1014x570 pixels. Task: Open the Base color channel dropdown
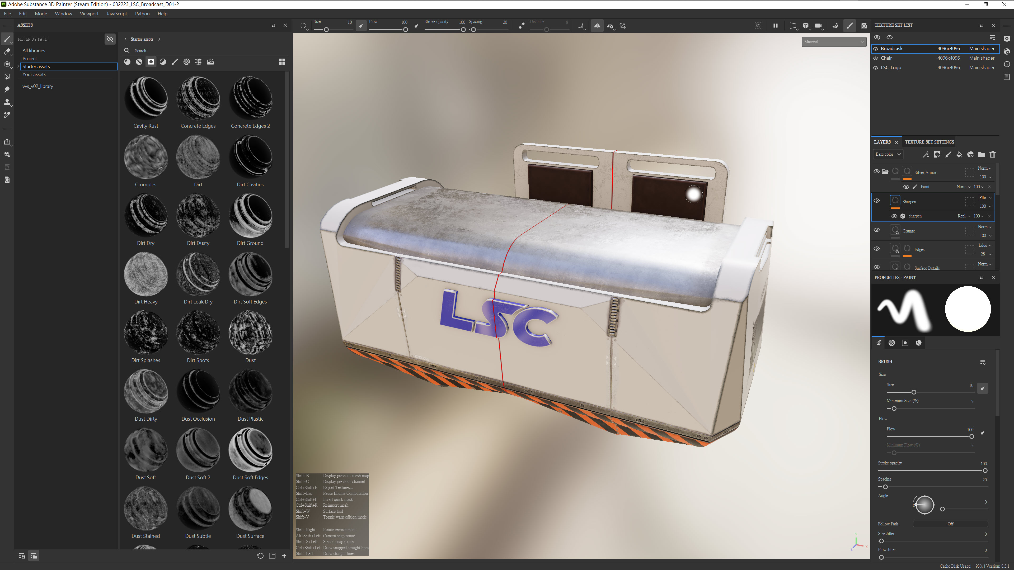(x=888, y=155)
